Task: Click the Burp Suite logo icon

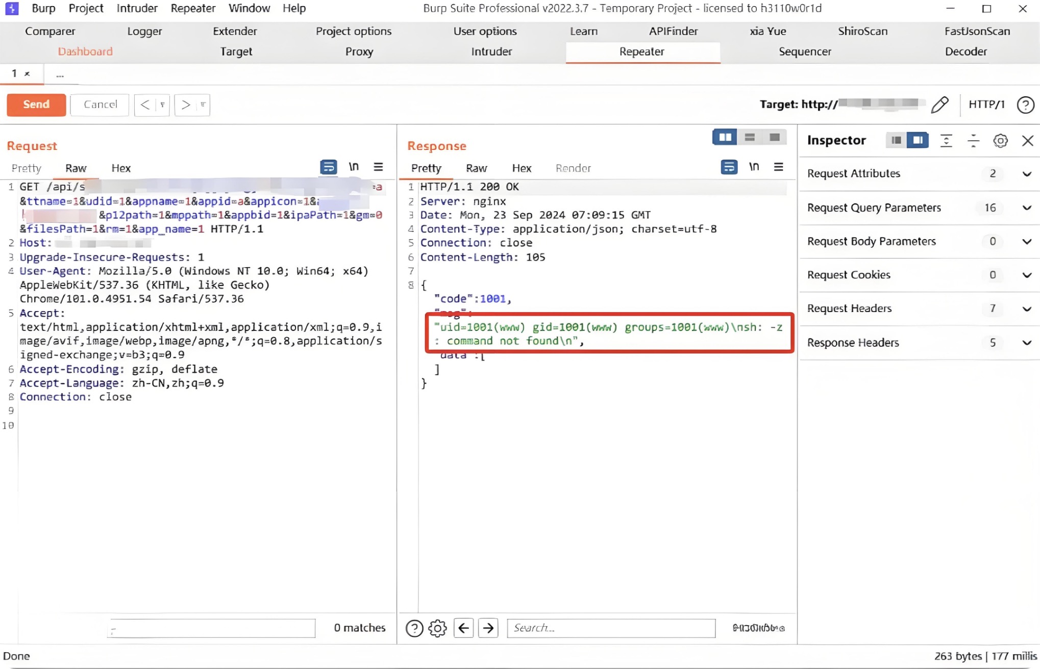Action: pos(12,8)
